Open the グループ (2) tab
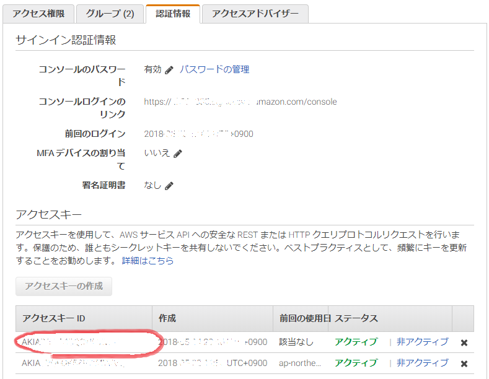Screen dimensions: 489x379 [110, 14]
